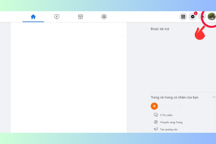Open the Marketplace tab
Image resolution: width=216 pixels, height=144 pixels.
(x=80, y=17)
